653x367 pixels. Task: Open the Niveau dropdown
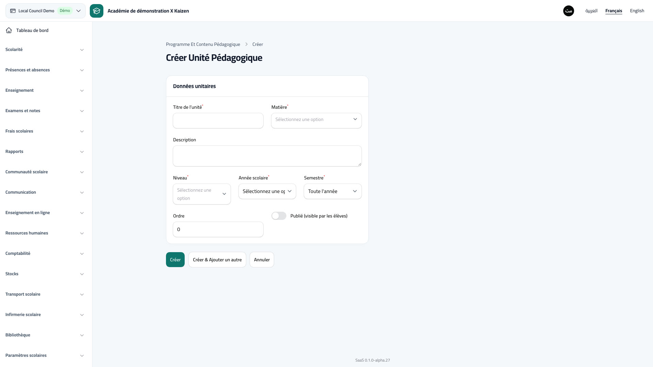202,194
